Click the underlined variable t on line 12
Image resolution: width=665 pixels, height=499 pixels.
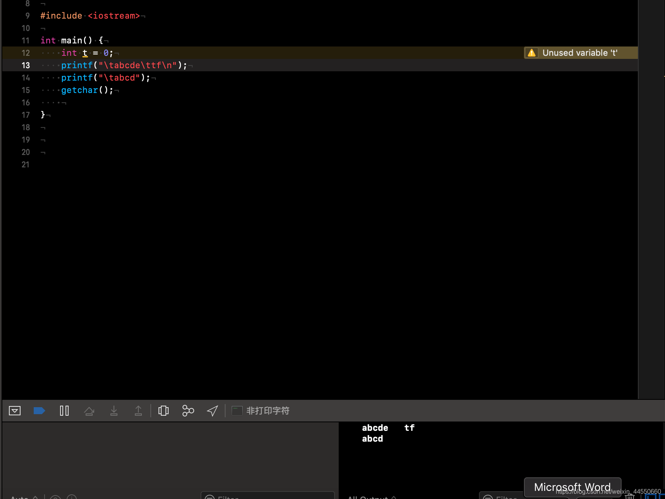coord(85,53)
